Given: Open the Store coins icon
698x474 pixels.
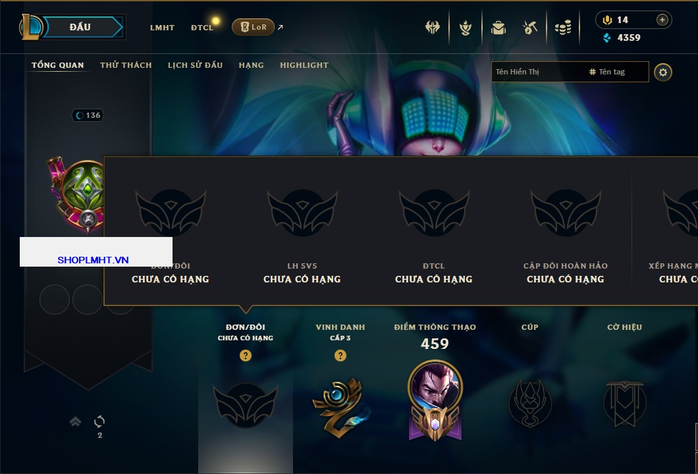Looking at the screenshot, I should (562, 28).
